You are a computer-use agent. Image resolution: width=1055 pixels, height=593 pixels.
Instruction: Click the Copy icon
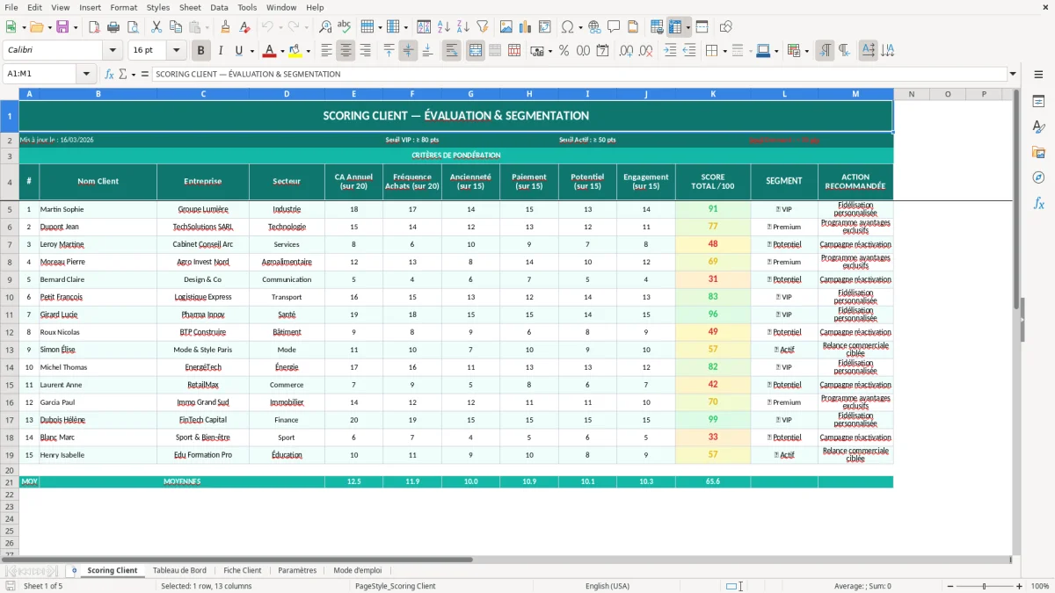click(176, 27)
